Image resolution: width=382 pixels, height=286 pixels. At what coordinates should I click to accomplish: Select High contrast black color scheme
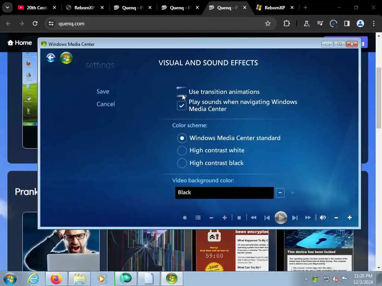click(182, 163)
